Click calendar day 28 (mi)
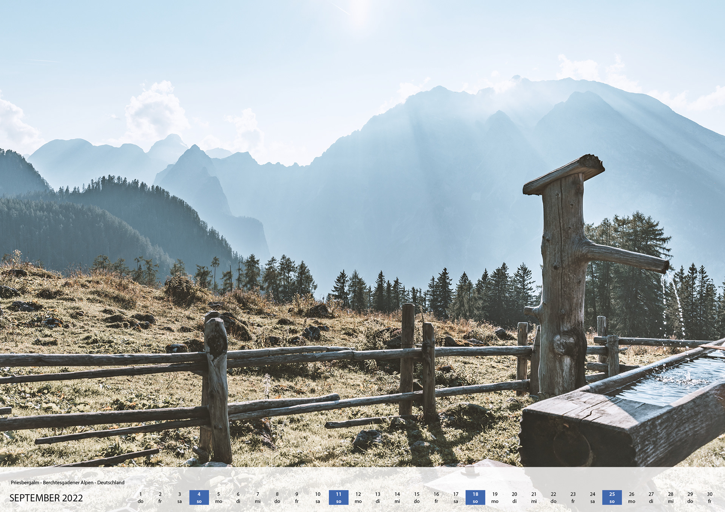This screenshot has width=725, height=512. [x=671, y=497]
